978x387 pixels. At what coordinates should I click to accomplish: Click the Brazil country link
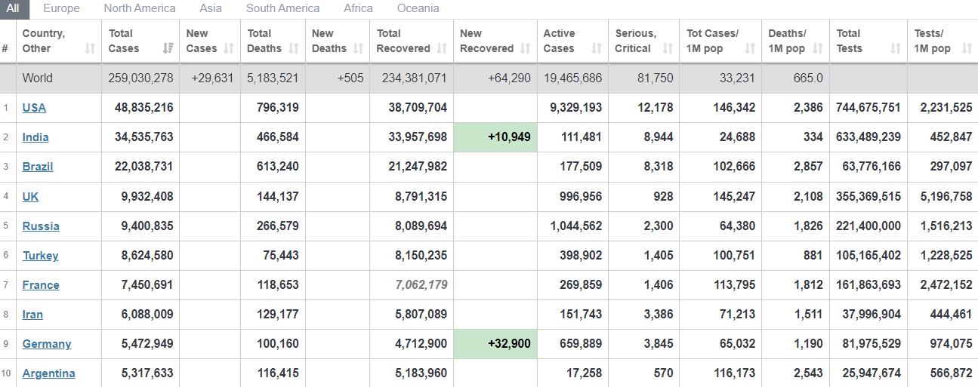38,167
